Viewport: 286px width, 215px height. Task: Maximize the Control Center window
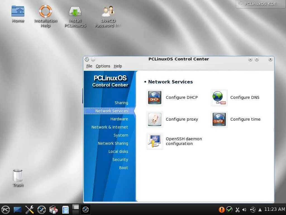coord(257,59)
